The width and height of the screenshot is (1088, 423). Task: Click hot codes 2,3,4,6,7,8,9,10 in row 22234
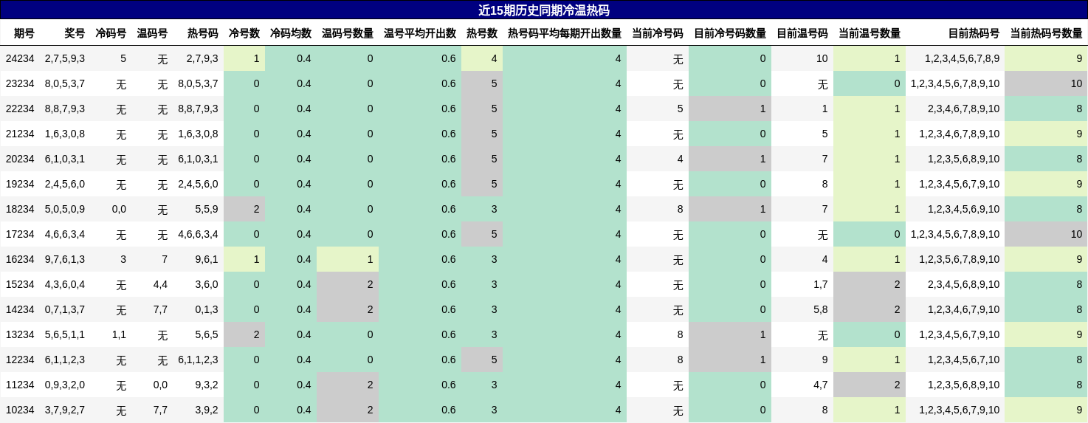tap(963, 109)
